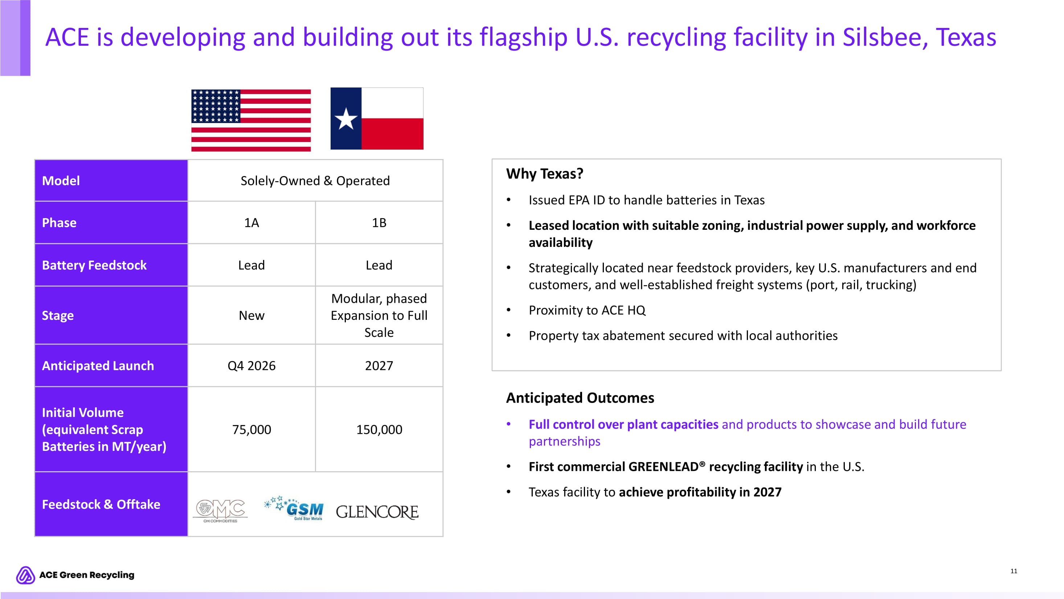Click the ACE Green Recycling footer text
The width and height of the screenshot is (1064, 599).
pos(87,575)
